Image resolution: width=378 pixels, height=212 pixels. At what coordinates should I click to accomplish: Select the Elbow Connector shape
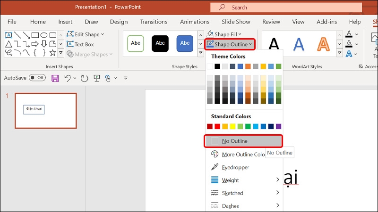17,44
